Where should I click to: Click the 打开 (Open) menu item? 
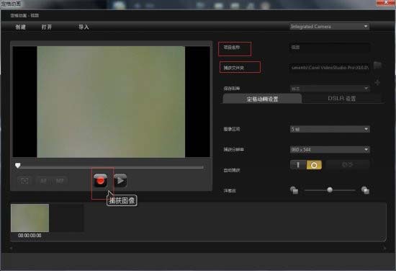tap(47, 27)
